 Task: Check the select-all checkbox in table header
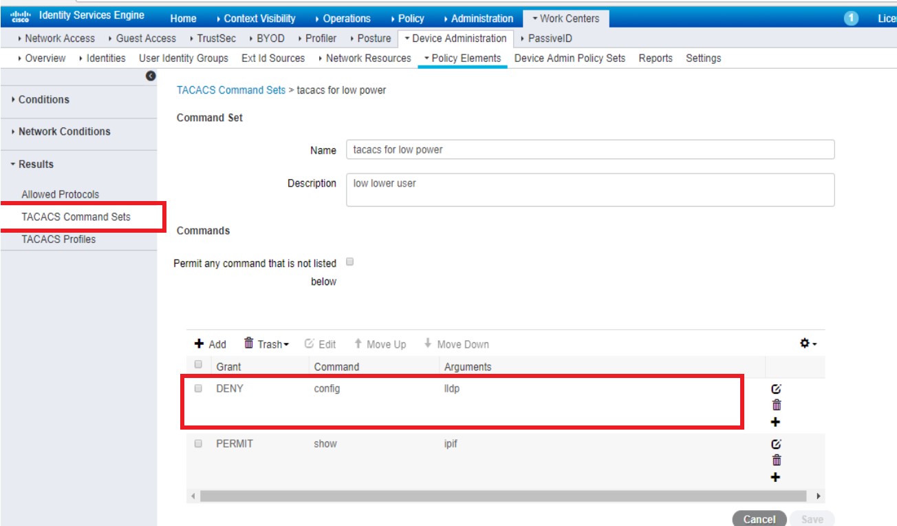tap(198, 364)
